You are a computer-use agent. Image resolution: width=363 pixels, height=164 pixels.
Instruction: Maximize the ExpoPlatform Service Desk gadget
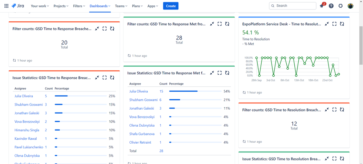[x=334, y=24]
